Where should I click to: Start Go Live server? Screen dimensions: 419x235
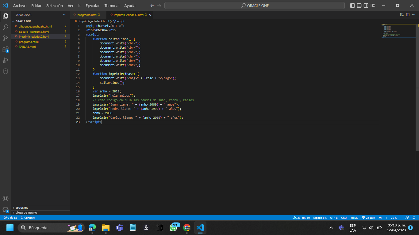pos(368,218)
